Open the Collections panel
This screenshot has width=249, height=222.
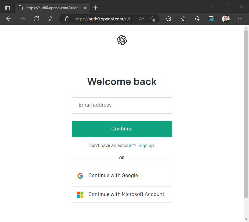[198, 19]
